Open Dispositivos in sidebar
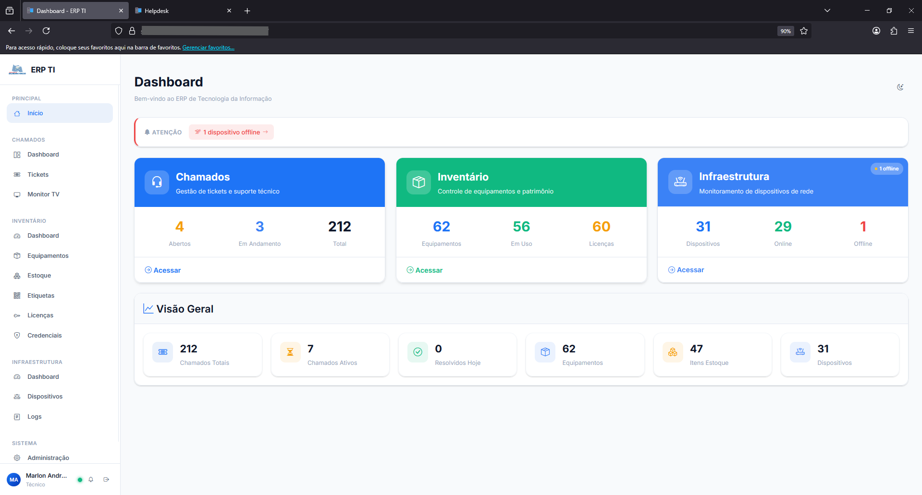The height and width of the screenshot is (495, 922). pos(60,397)
